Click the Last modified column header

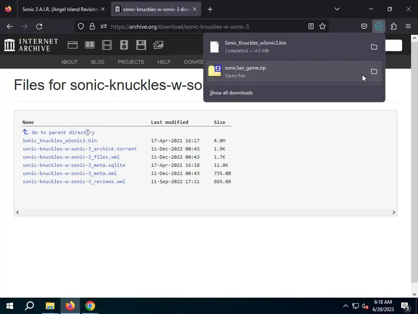(x=169, y=122)
